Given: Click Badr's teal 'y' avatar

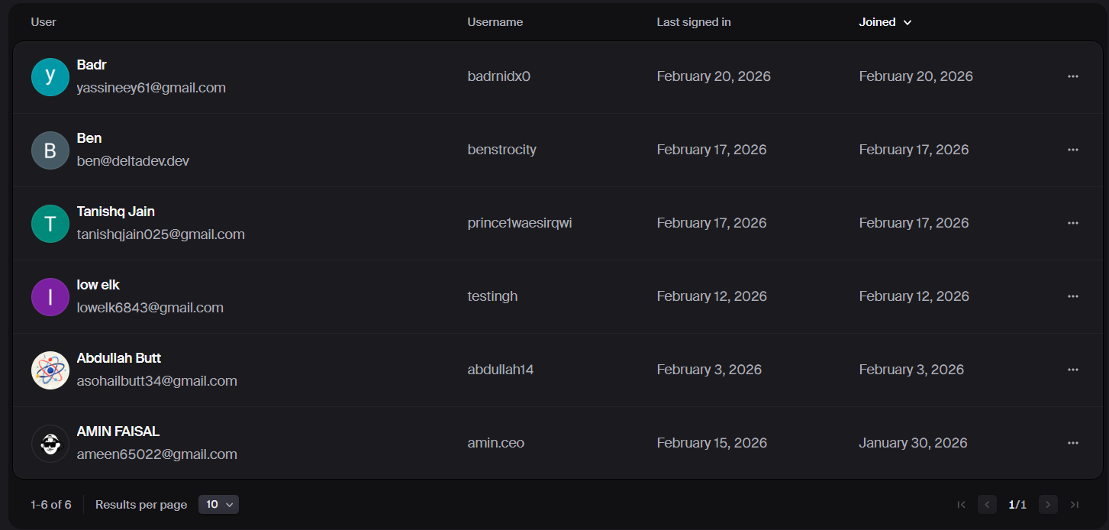Looking at the screenshot, I should pos(50,77).
